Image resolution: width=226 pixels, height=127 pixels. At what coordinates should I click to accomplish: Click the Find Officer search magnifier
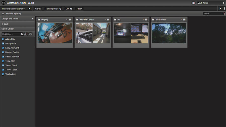[x=22, y=34]
